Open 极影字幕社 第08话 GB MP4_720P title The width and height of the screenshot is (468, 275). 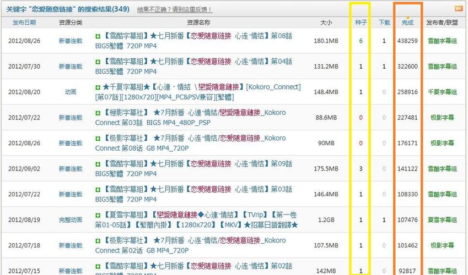click(190, 144)
